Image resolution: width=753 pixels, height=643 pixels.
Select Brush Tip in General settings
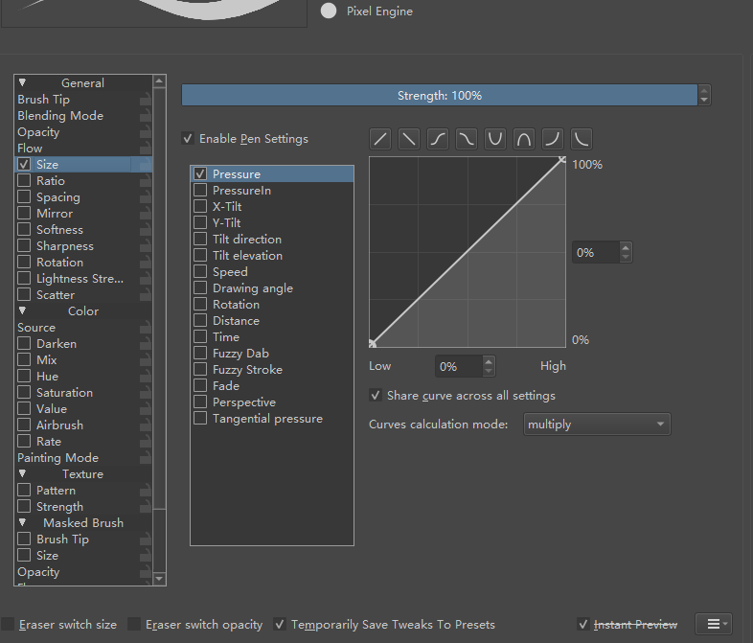click(44, 100)
